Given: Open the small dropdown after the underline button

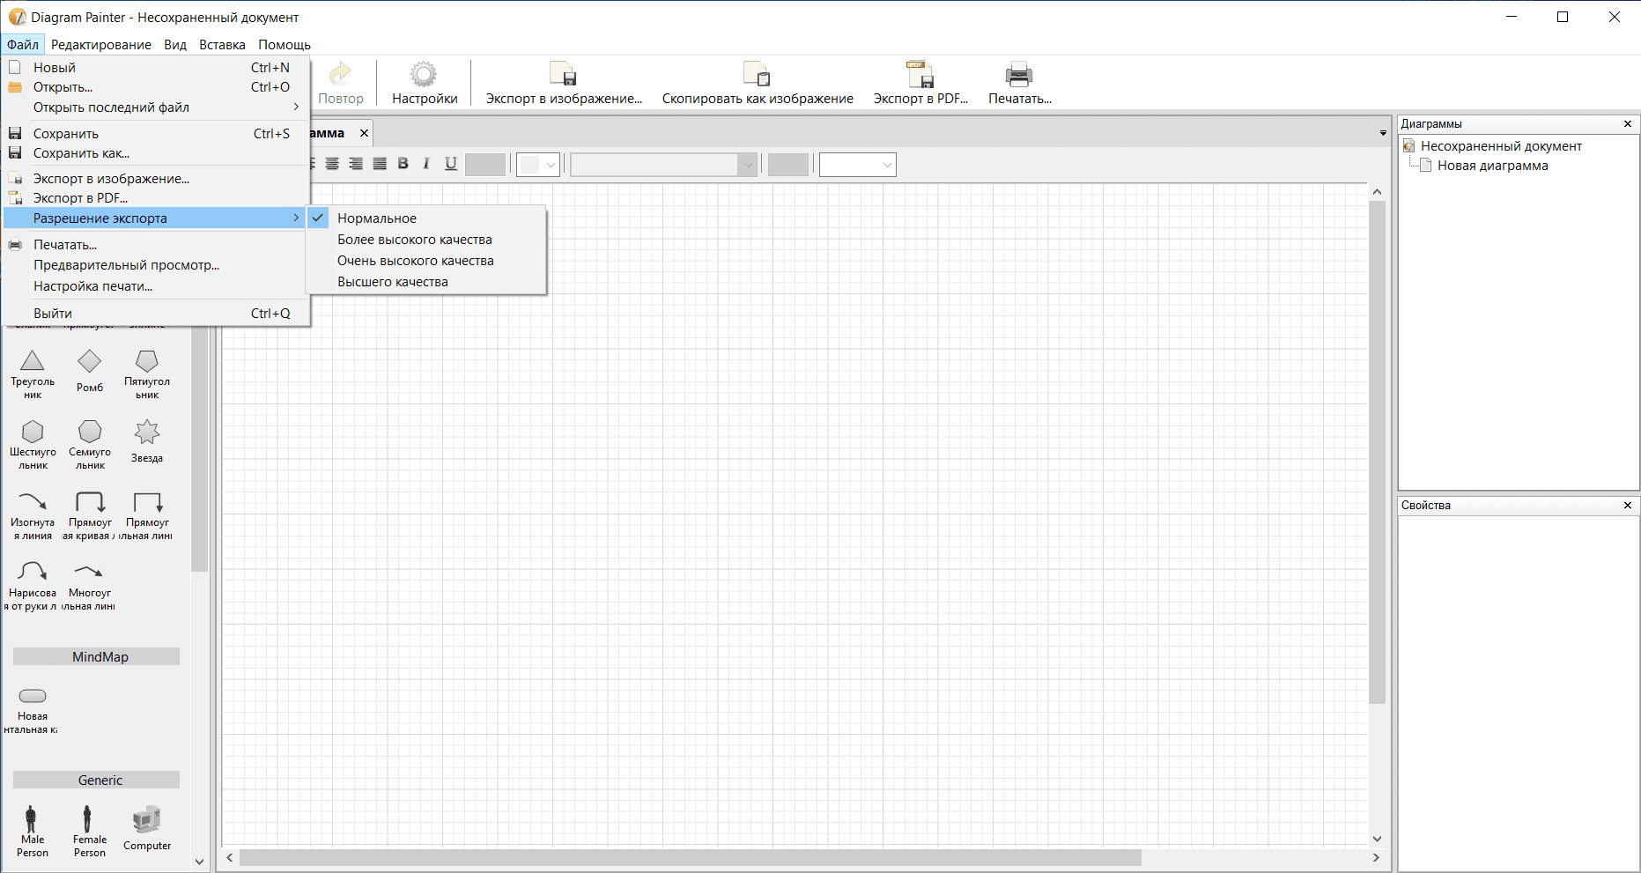Looking at the screenshot, I should 538,165.
